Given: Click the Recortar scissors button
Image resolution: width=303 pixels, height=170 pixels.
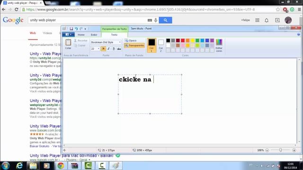Looking at the screenshot, I should pyautogui.click(x=80, y=41).
